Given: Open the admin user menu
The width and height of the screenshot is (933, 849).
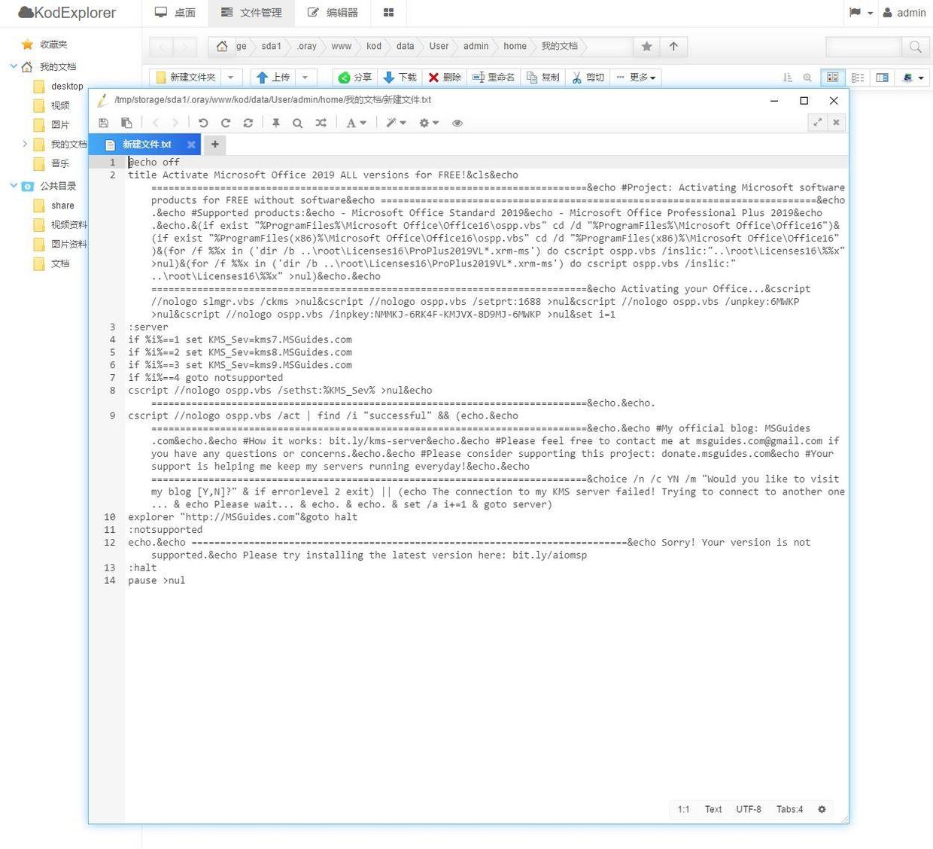Looking at the screenshot, I should (x=904, y=13).
